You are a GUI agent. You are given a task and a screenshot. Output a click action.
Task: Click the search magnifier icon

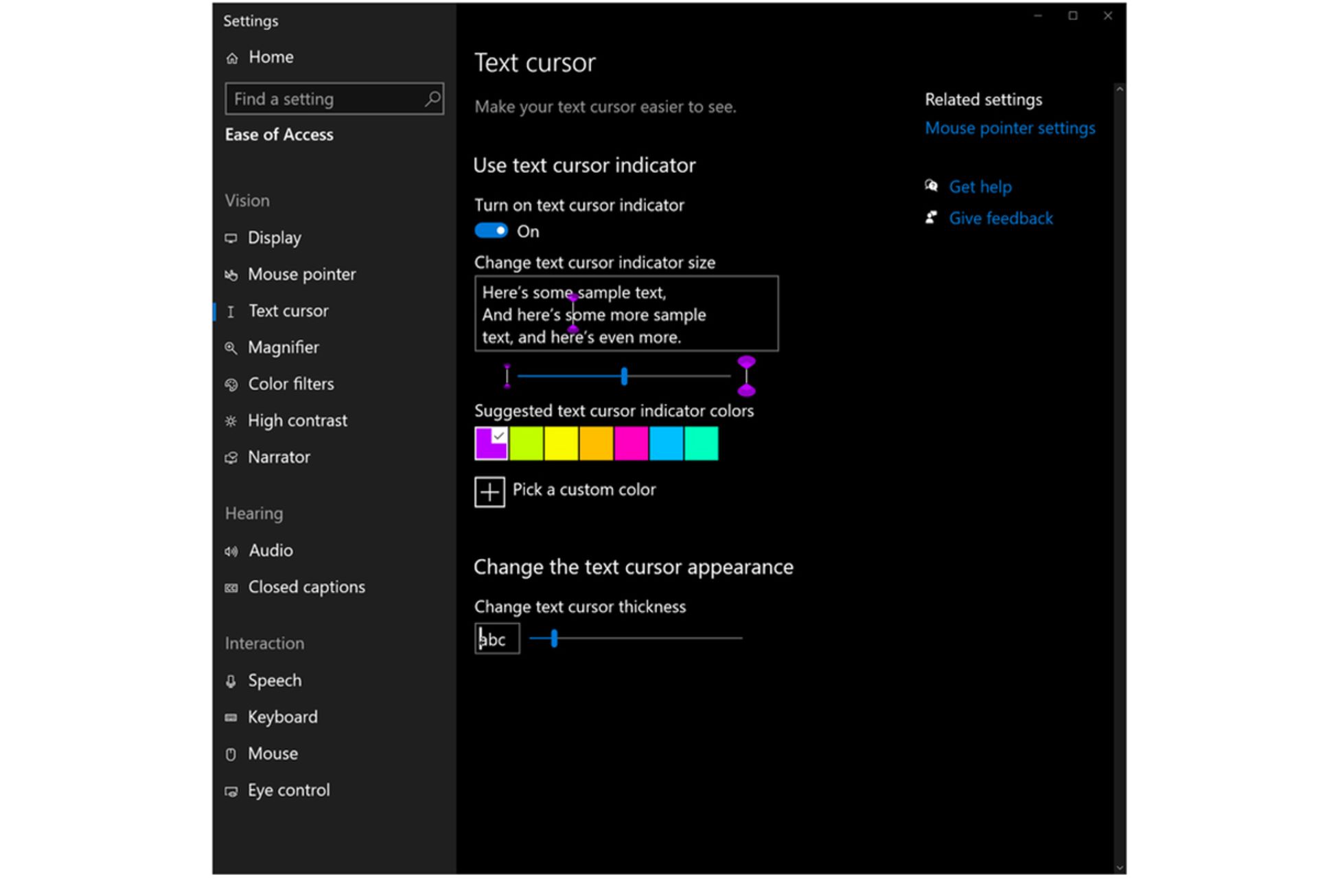432,99
